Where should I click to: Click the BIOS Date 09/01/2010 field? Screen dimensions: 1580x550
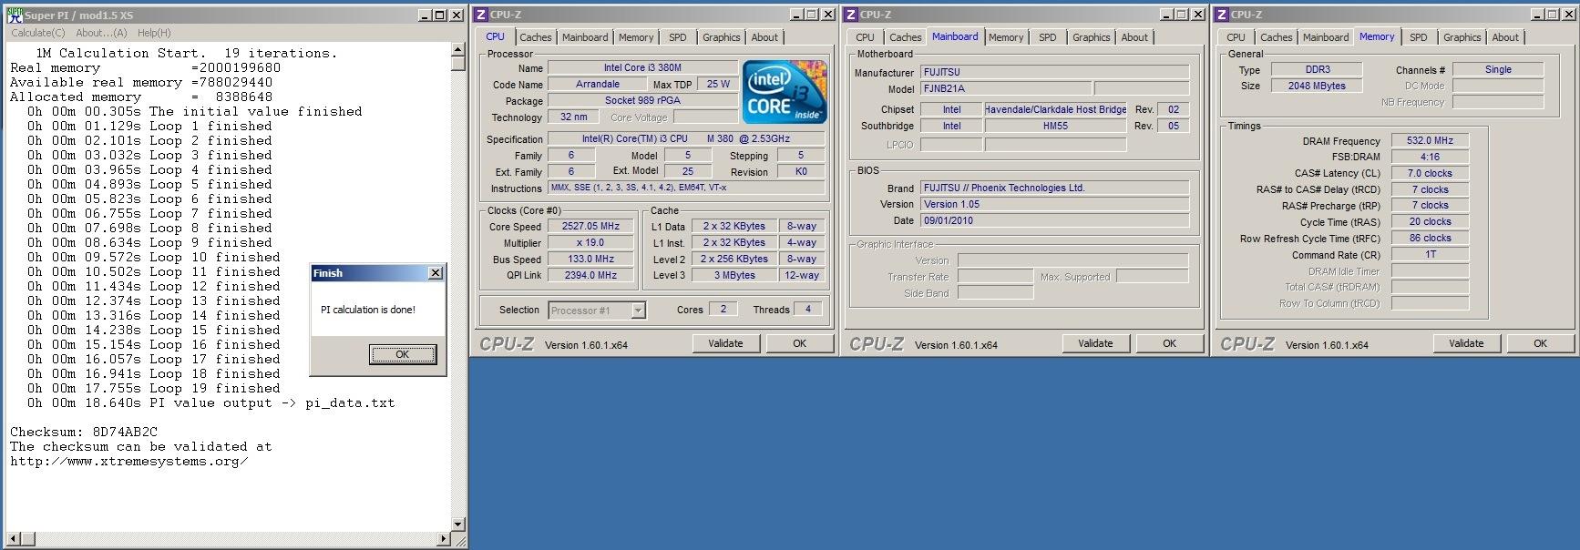[1054, 221]
